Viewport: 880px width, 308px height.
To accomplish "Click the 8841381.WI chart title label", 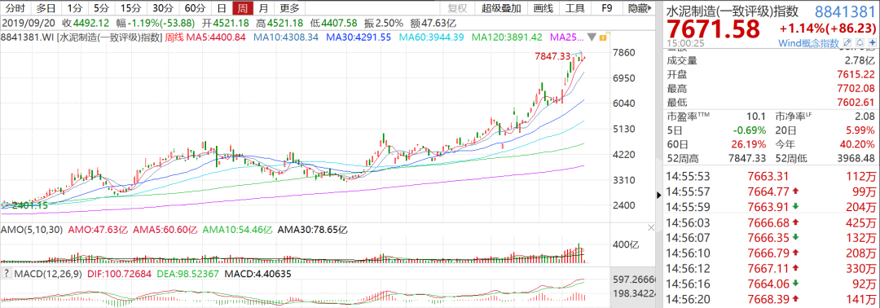I will [x=28, y=37].
